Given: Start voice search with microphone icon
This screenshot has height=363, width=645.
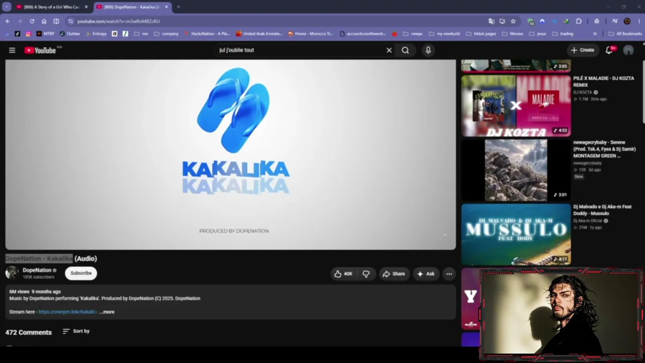Looking at the screenshot, I should click(x=428, y=50).
